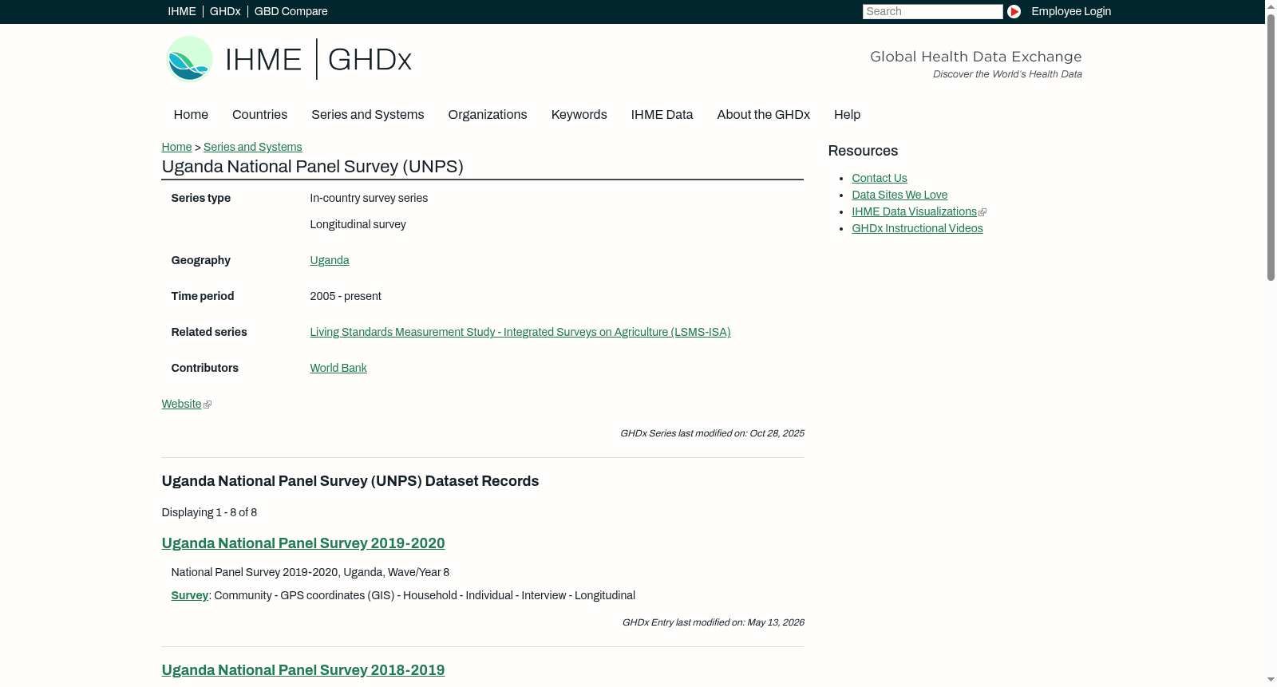Click the vertical scrollbar thumb
The width and height of the screenshot is (1277, 687).
(1271, 148)
